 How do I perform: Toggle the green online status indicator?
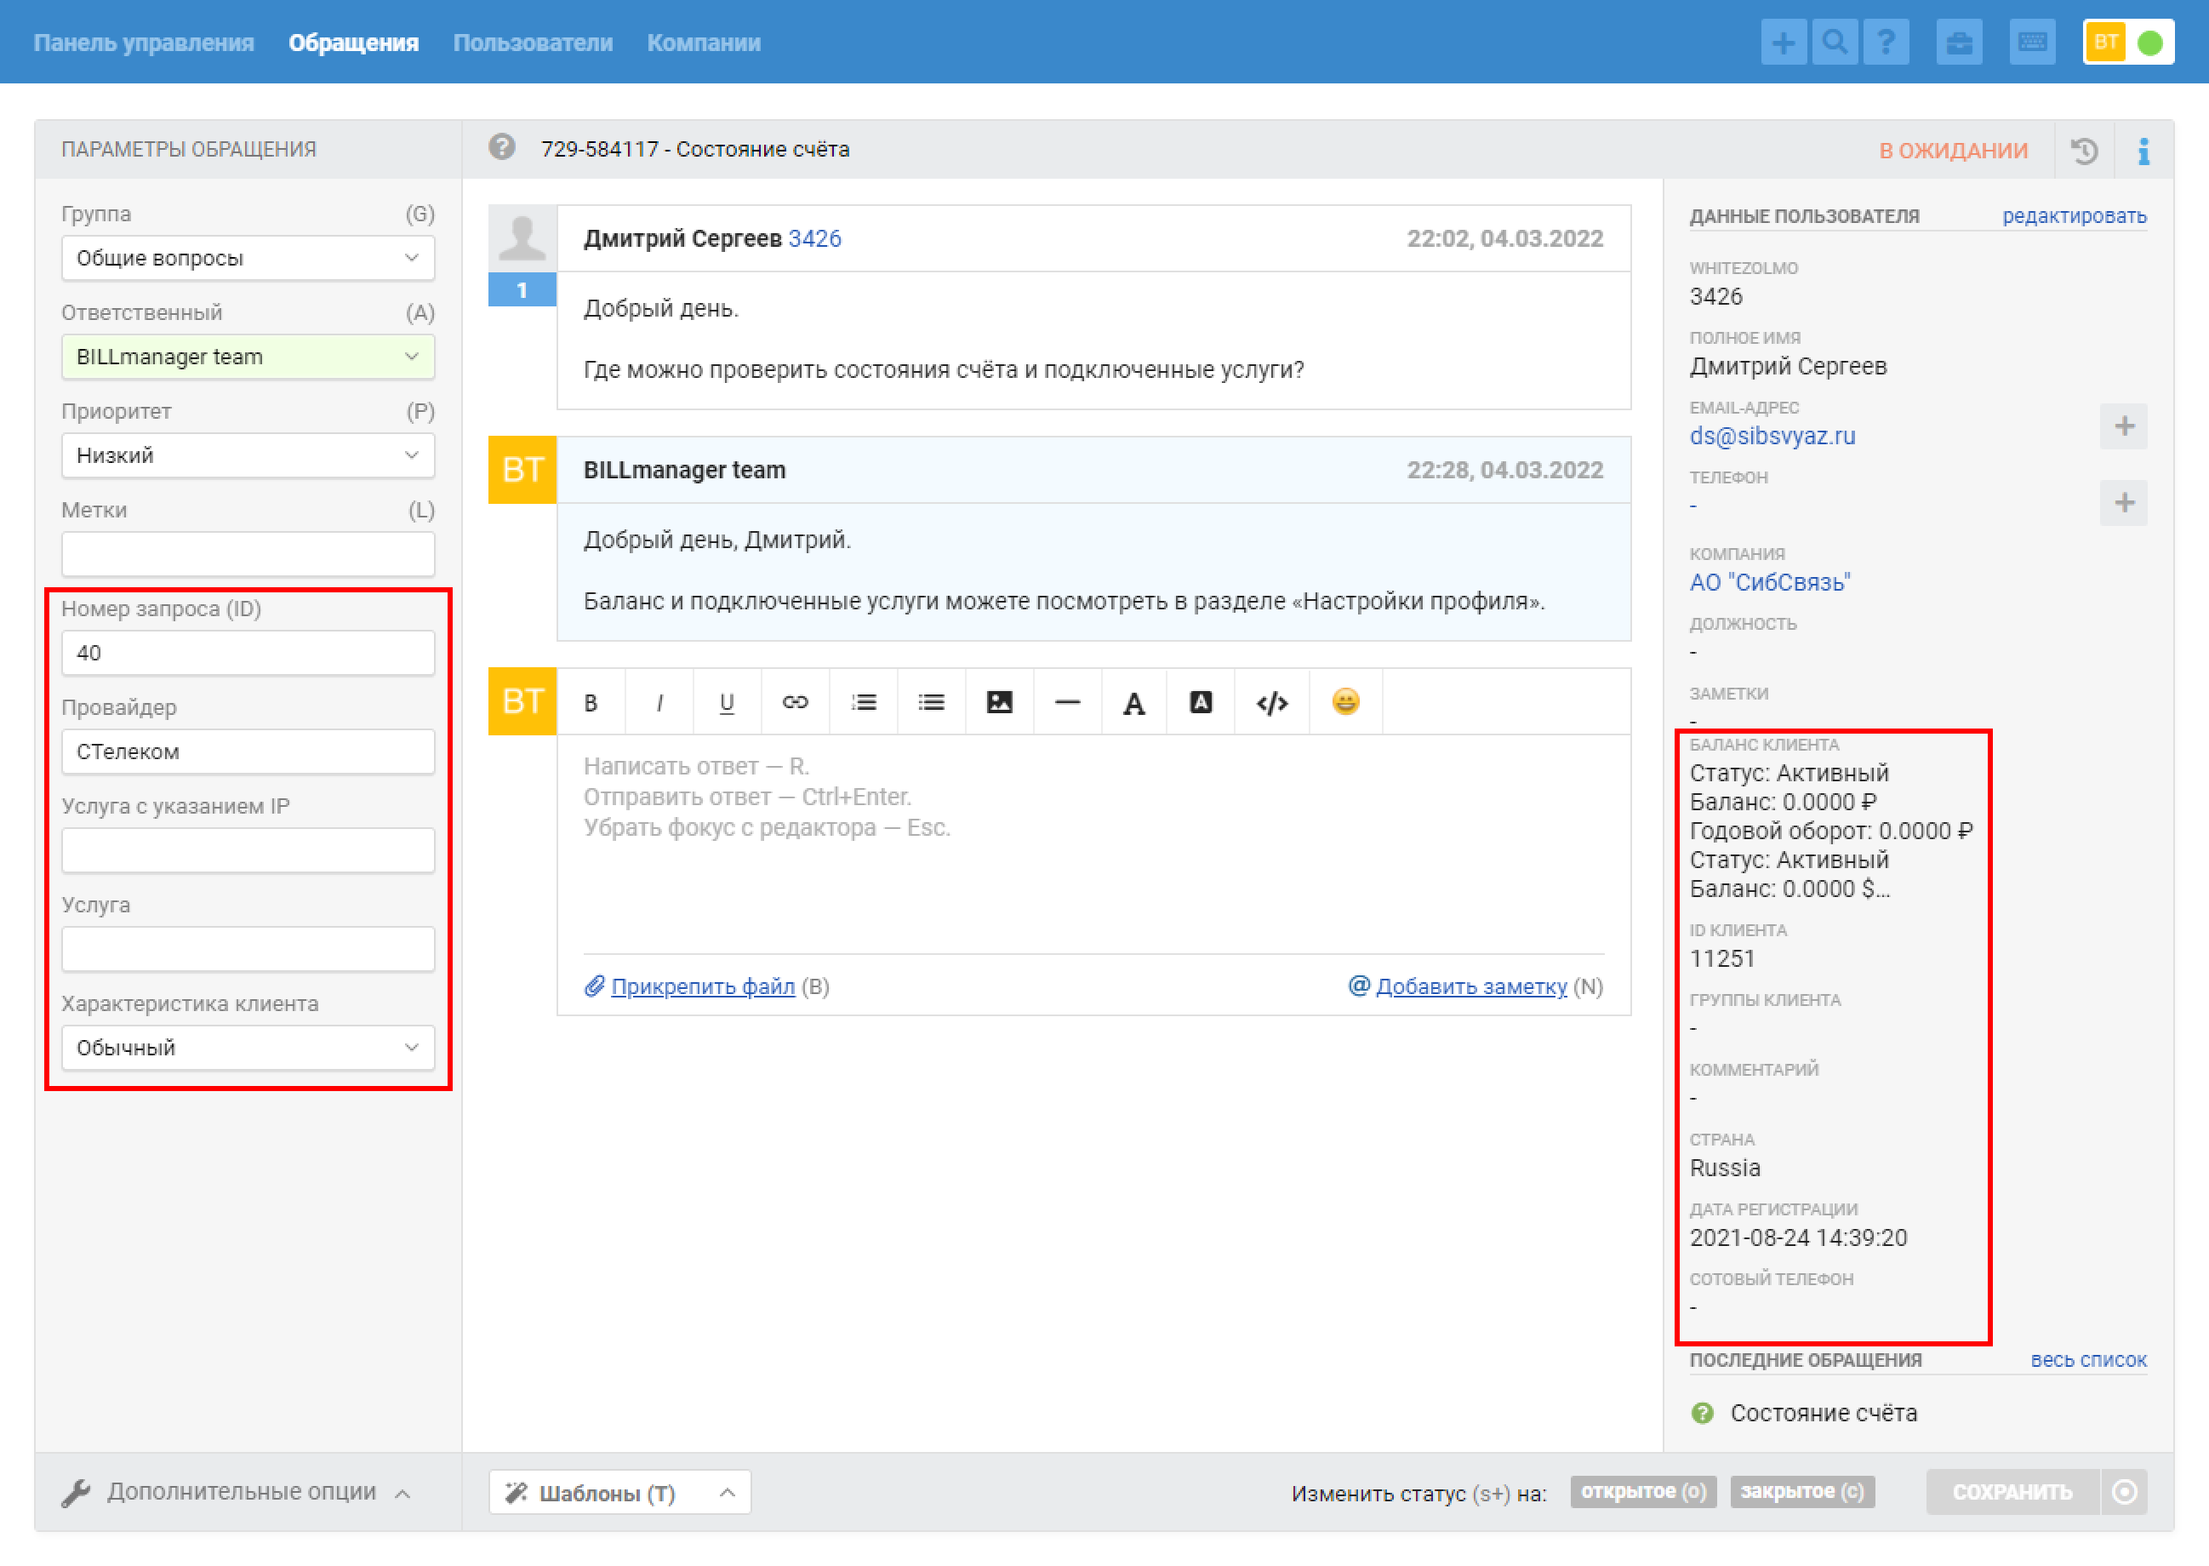point(2149,43)
